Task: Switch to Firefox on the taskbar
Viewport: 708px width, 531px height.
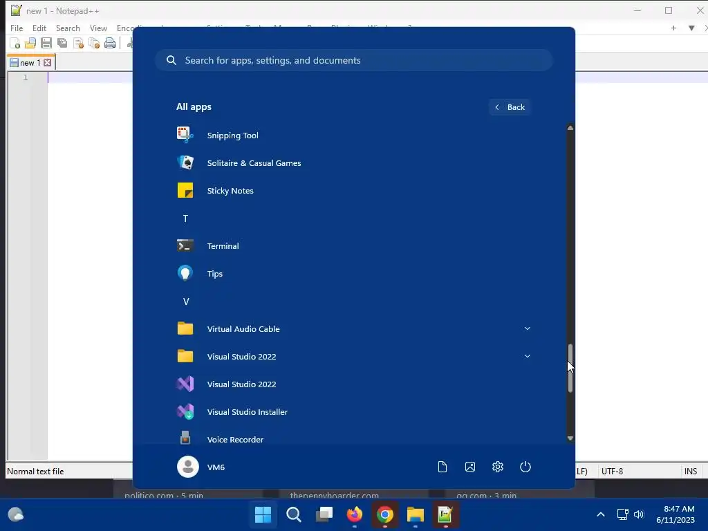Action: pyautogui.click(x=355, y=514)
